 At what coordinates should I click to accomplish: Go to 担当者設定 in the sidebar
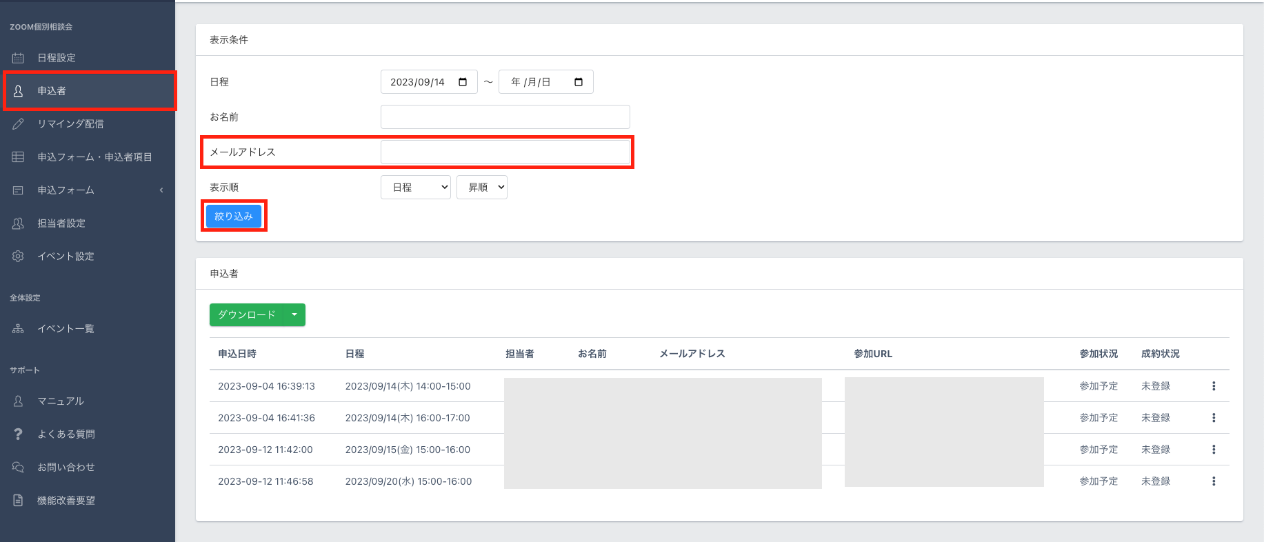(61, 223)
